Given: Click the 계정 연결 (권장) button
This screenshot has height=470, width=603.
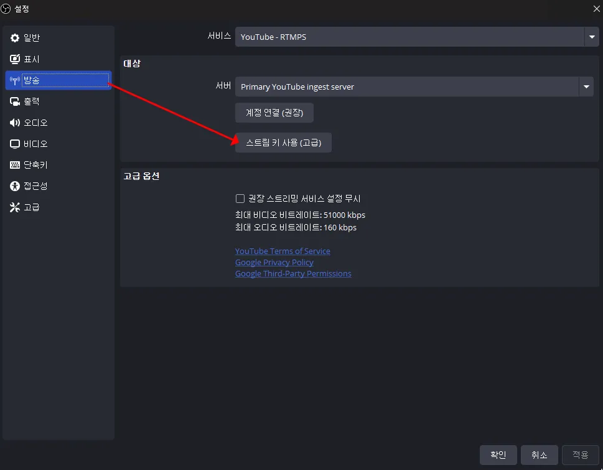Looking at the screenshot, I should (274, 113).
